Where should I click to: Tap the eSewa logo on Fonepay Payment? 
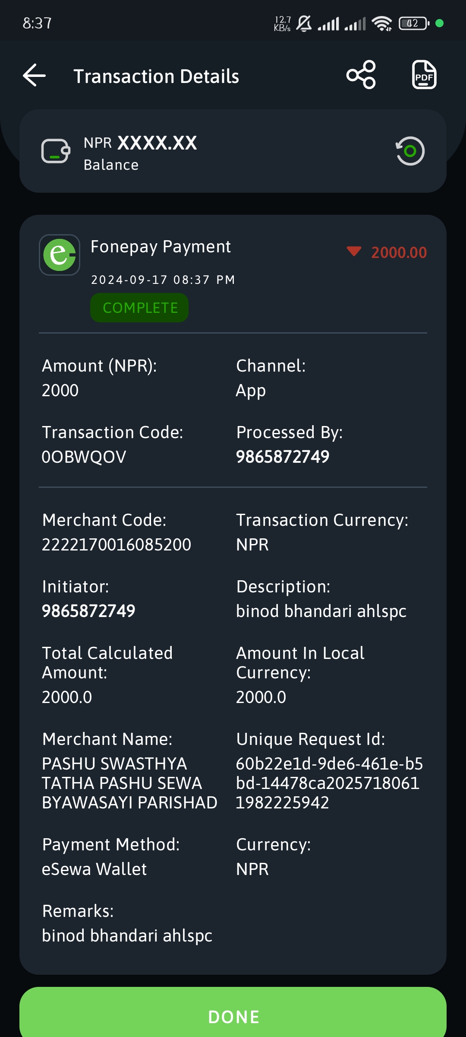60,255
